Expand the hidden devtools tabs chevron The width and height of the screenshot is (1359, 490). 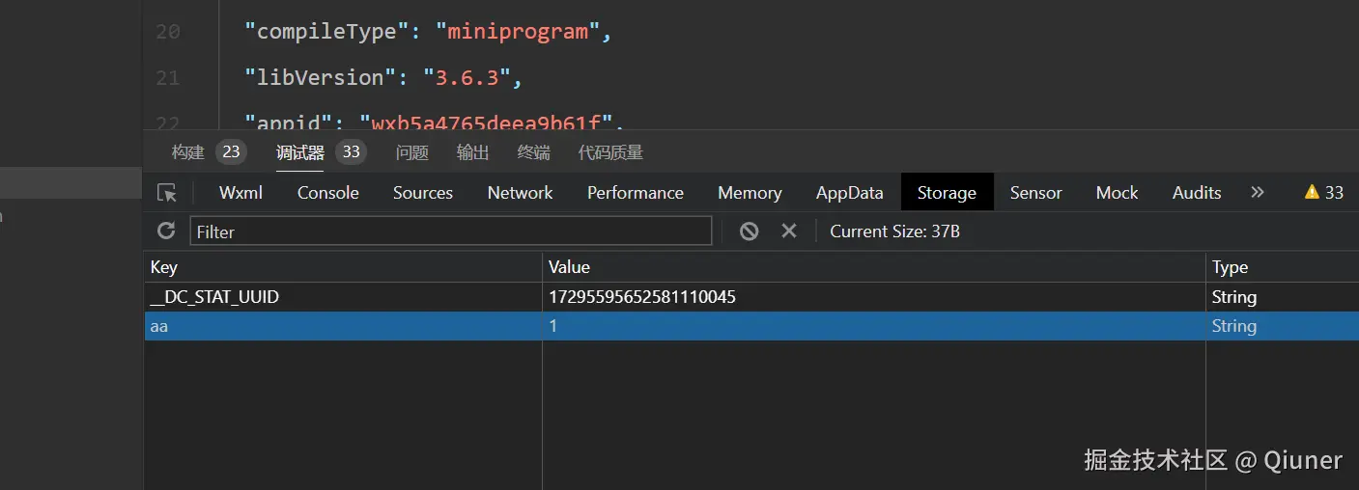click(1257, 193)
